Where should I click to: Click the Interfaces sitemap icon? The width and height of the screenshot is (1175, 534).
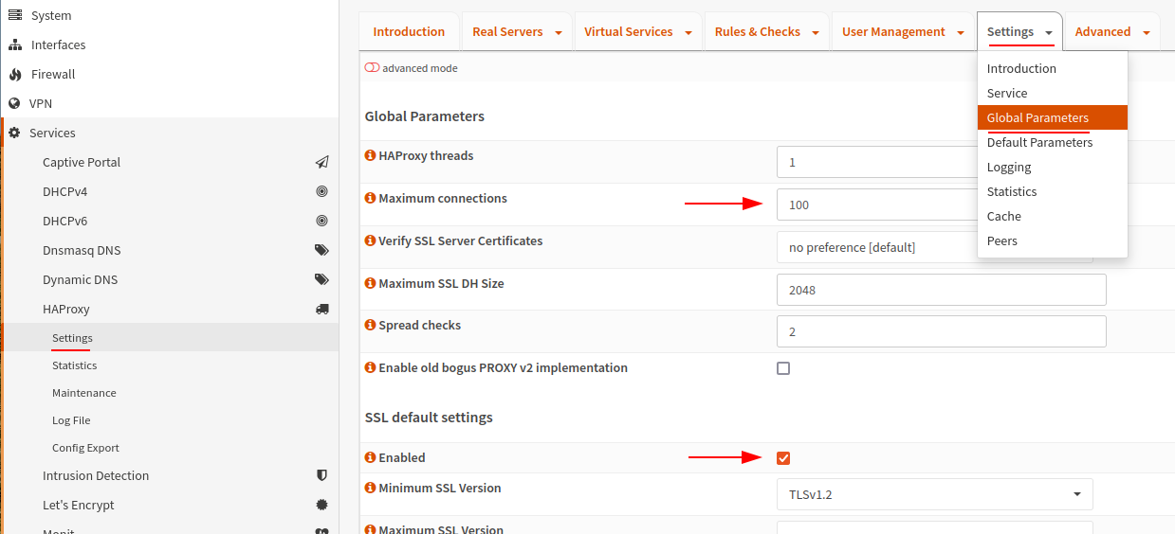pyautogui.click(x=15, y=44)
